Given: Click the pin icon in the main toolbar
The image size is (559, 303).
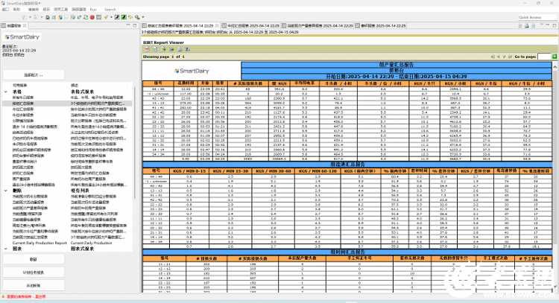Looking at the screenshot, I should click(x=106, y=17).
